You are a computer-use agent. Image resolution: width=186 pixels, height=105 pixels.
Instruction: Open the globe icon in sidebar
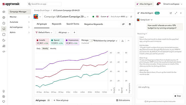(x=4, y=17)
